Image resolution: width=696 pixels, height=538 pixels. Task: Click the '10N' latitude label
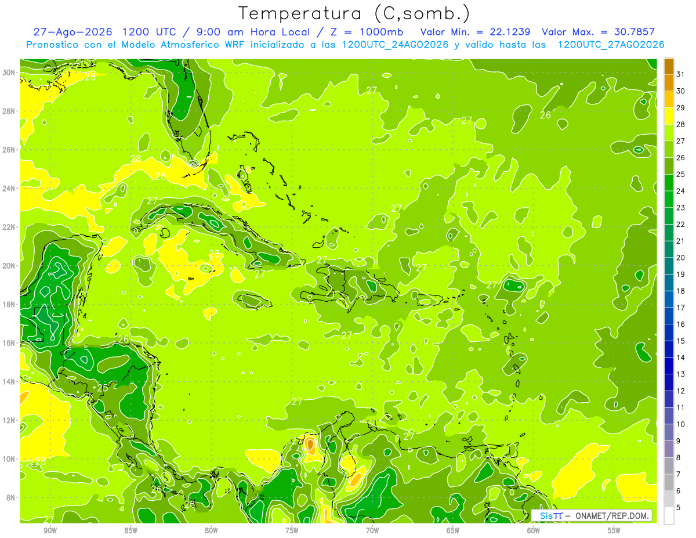click(x=10, y=459)
